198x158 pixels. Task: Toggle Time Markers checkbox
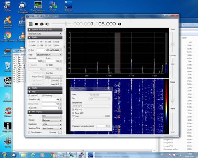pyautogui.click(x=29, y=133)
